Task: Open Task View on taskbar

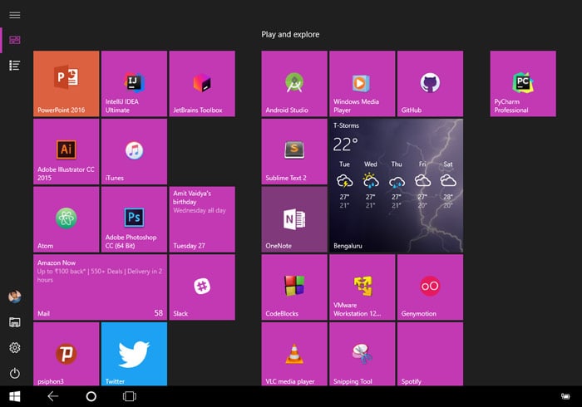Action: [130, 396]
